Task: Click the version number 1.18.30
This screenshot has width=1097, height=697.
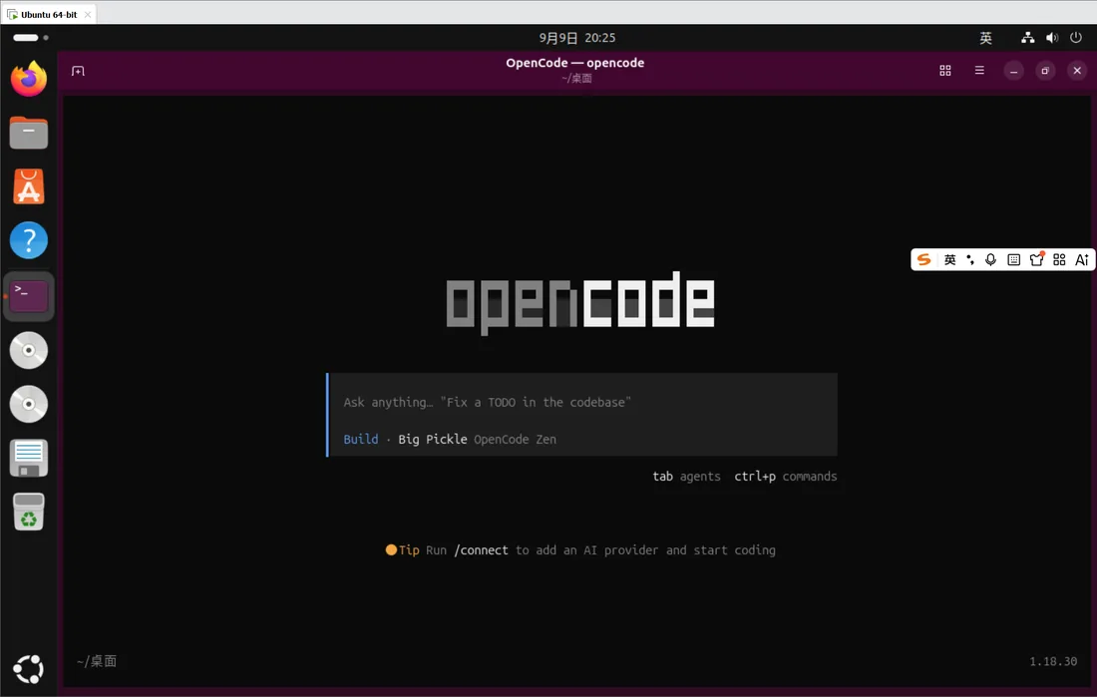Action: coord(1054,661)
